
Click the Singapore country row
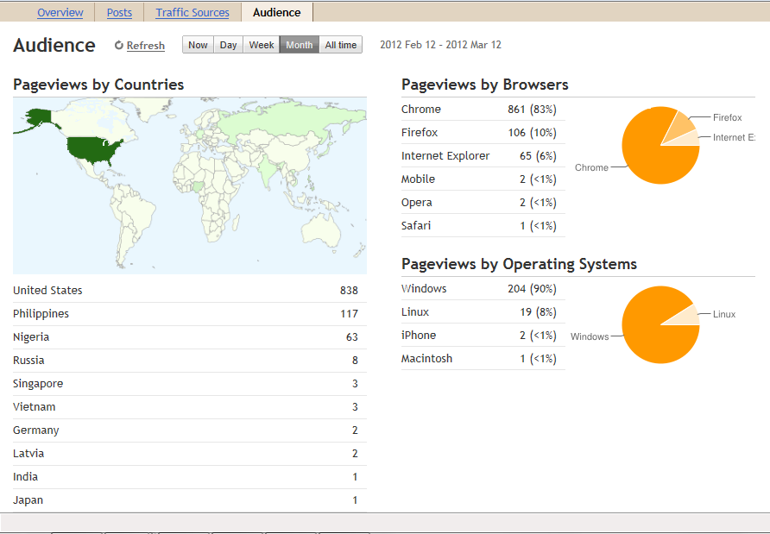coord(190,384)
